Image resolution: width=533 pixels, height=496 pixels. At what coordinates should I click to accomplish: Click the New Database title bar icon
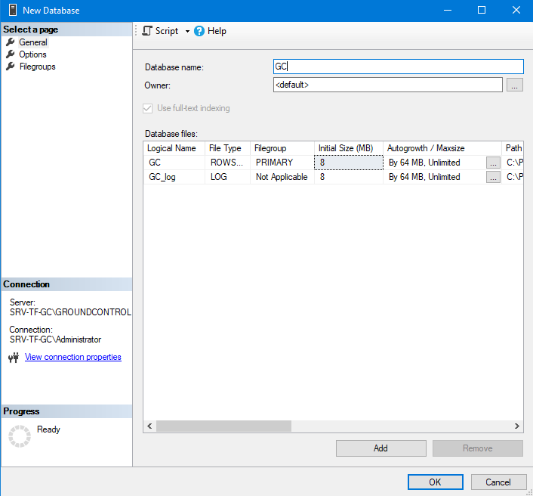pos(10,11)
